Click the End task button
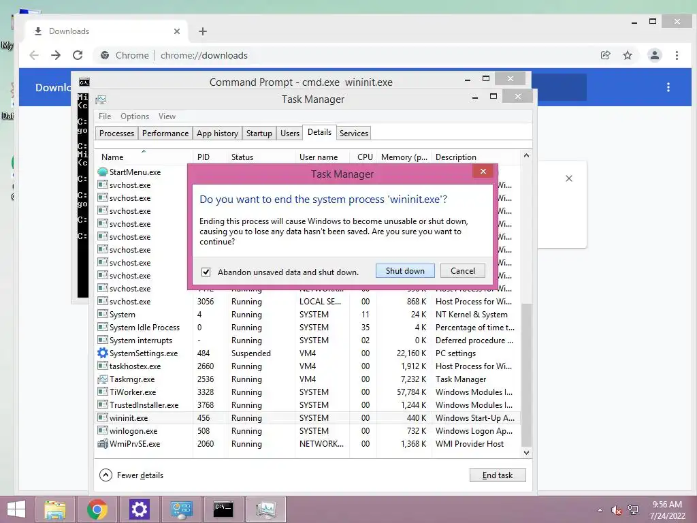The width and height of the screenshot is (697, 523). click(x=498, y=475)
